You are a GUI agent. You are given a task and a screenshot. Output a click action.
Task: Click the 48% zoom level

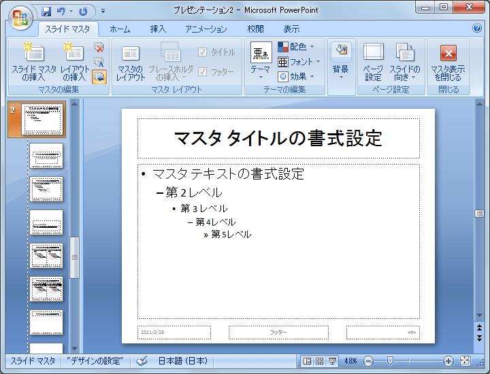pyautogui.click(x=350, y=361)
